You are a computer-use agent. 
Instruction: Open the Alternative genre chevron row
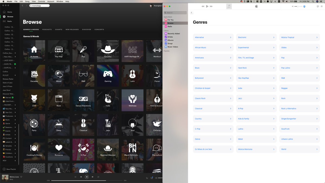coord(213,37)
